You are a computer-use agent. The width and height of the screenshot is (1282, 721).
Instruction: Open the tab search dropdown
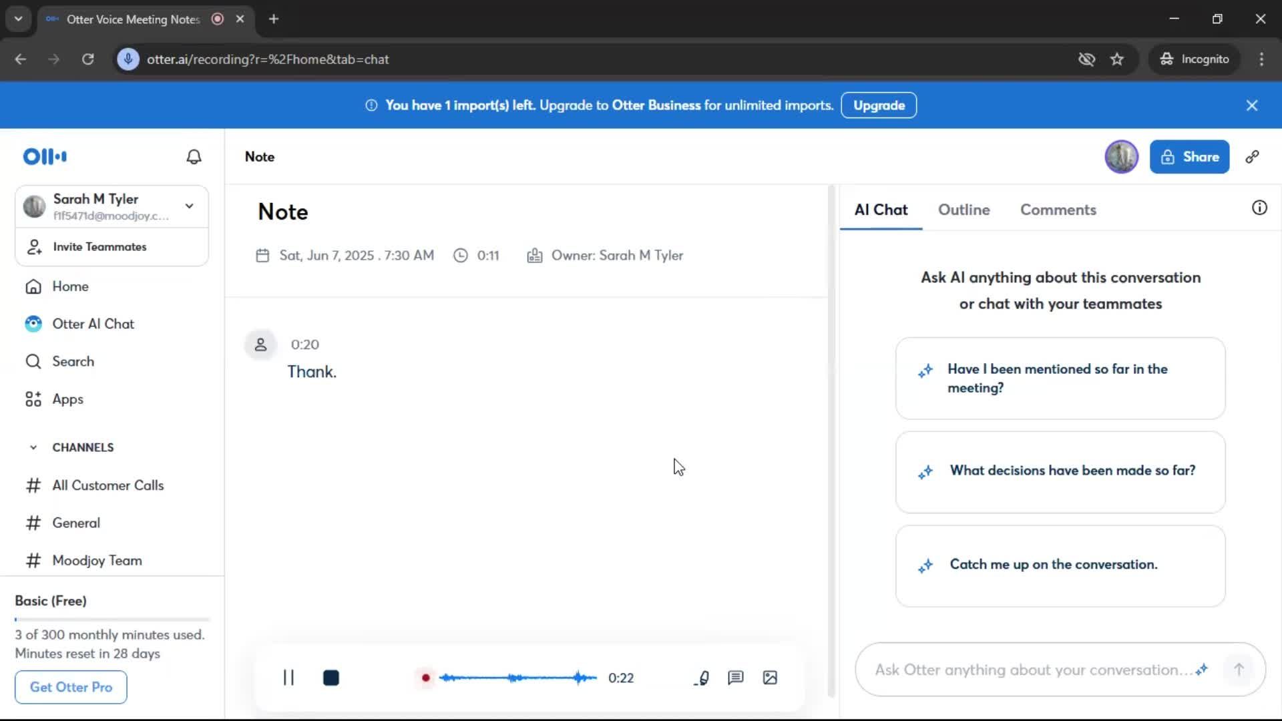click(19, 19)
